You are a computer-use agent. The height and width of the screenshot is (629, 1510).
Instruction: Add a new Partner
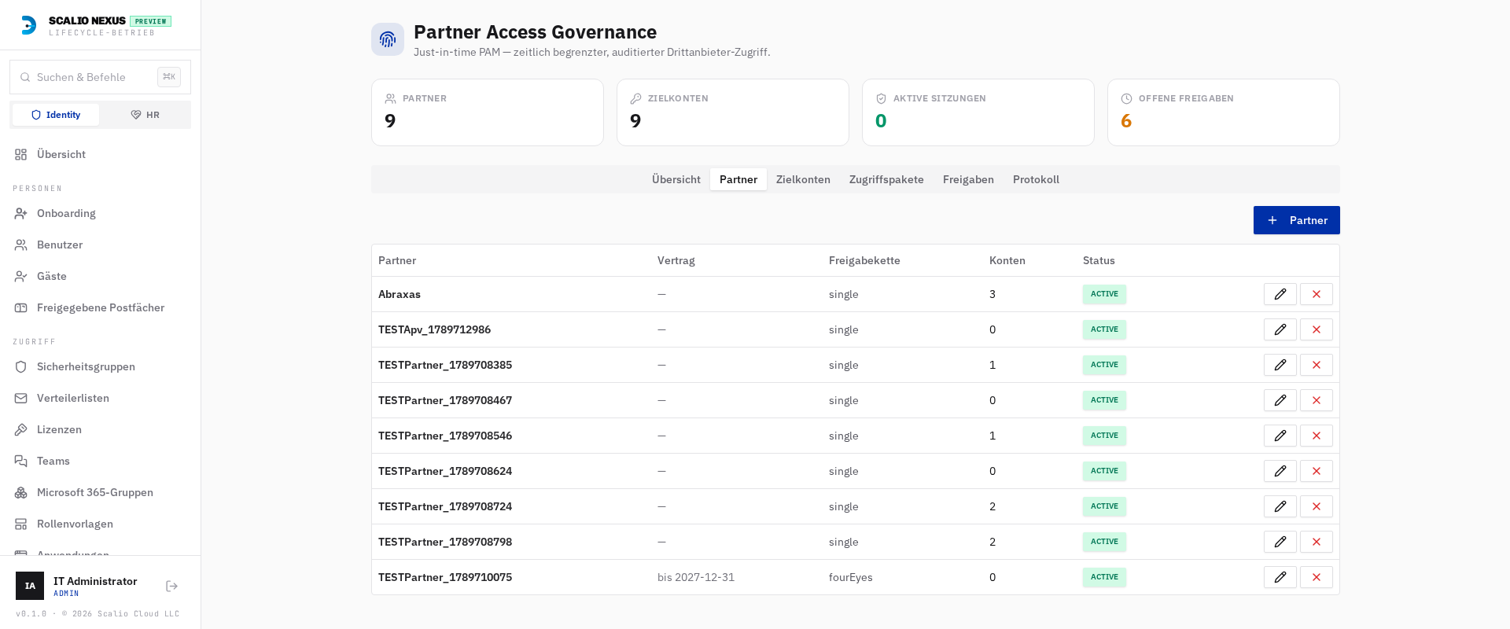[1296, 220]
